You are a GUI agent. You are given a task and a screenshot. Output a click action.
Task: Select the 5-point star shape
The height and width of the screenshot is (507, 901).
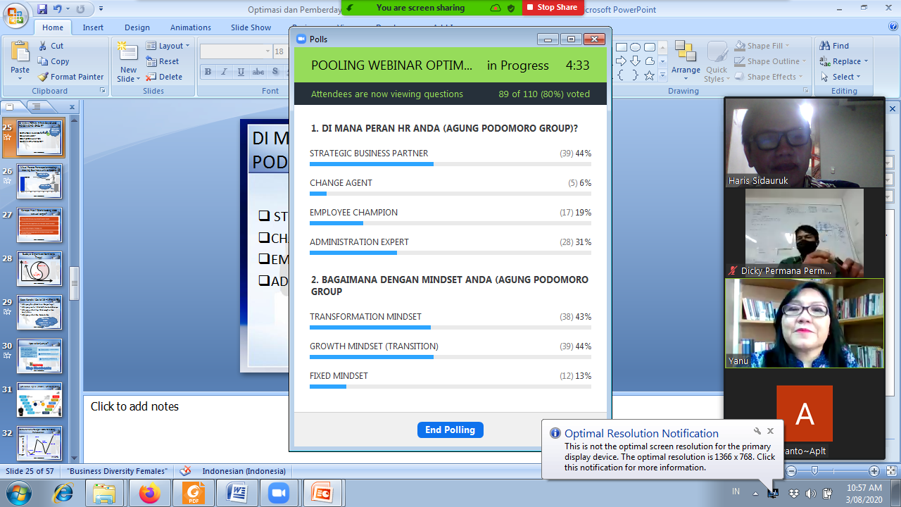click(650, 75)
